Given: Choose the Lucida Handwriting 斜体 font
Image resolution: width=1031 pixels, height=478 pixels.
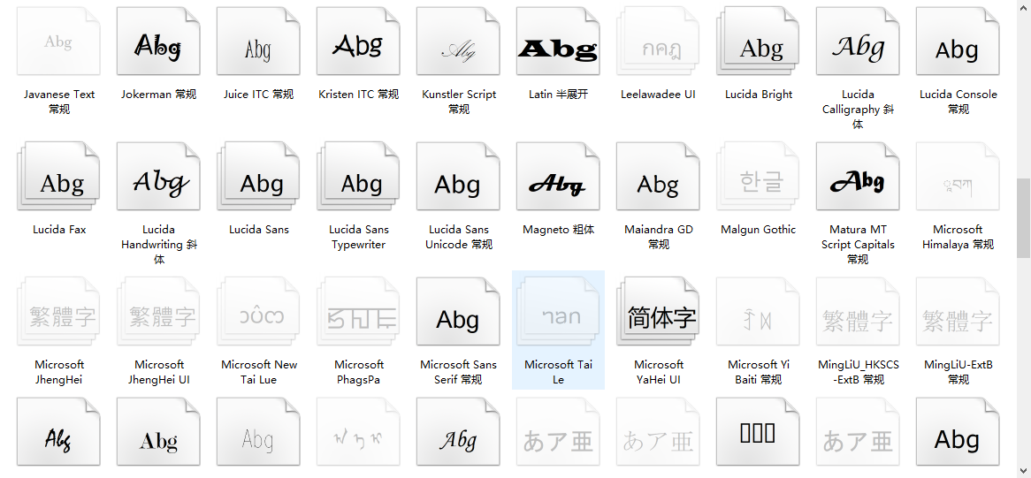Looking at the screenshot, I should 158,177.
